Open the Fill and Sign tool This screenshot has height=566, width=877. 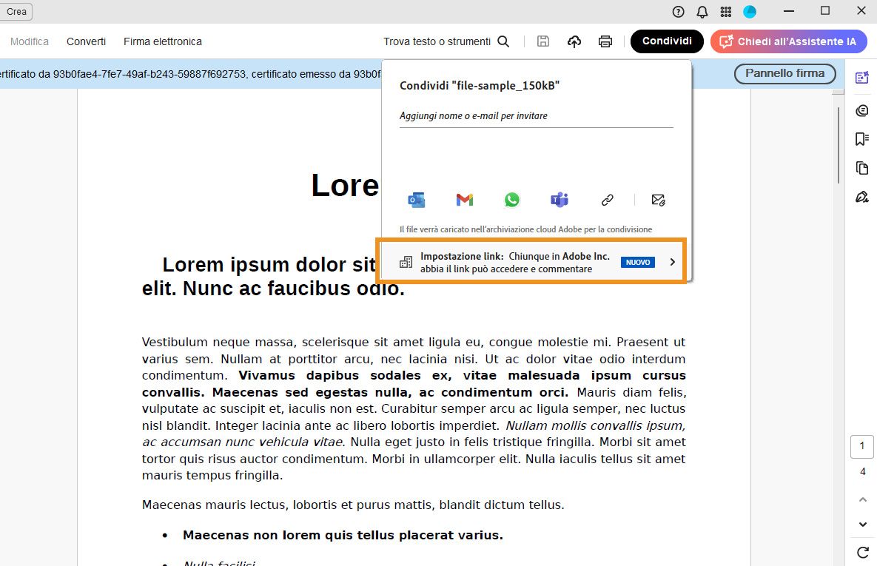click(861, 196)
